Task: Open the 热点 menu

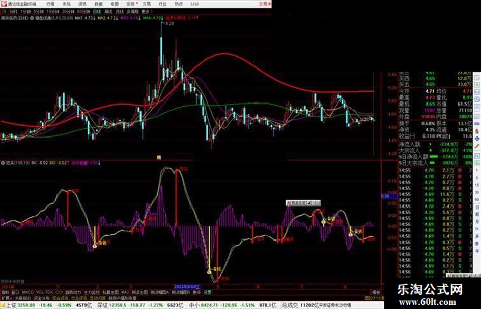Action: [179, 4]
